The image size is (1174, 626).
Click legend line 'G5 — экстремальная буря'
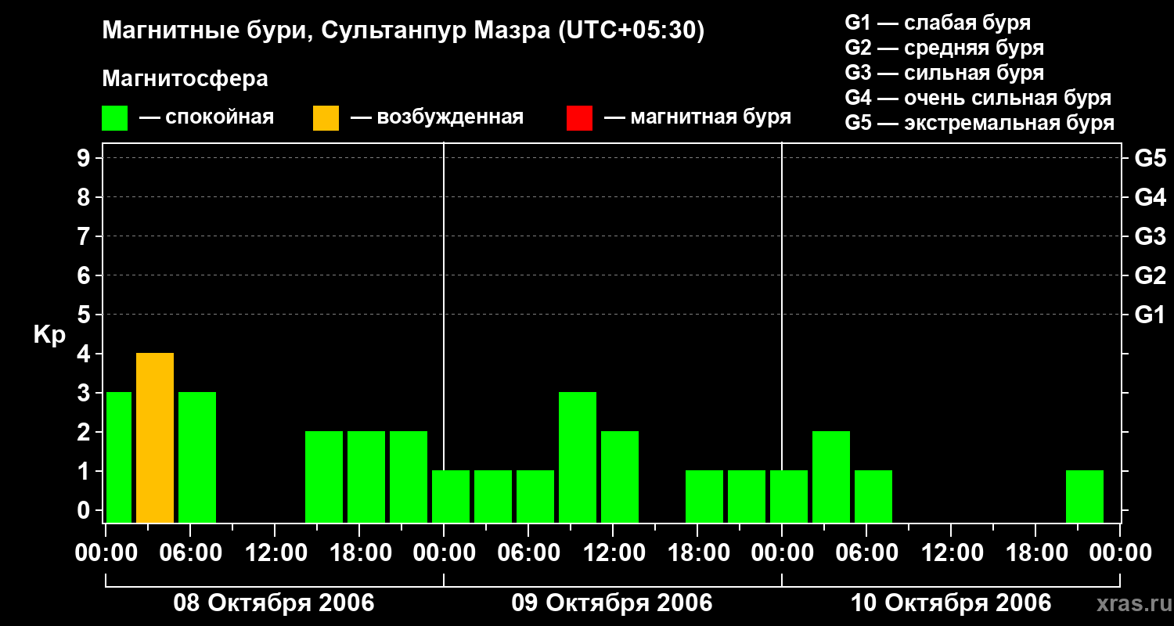click(980, 124)
